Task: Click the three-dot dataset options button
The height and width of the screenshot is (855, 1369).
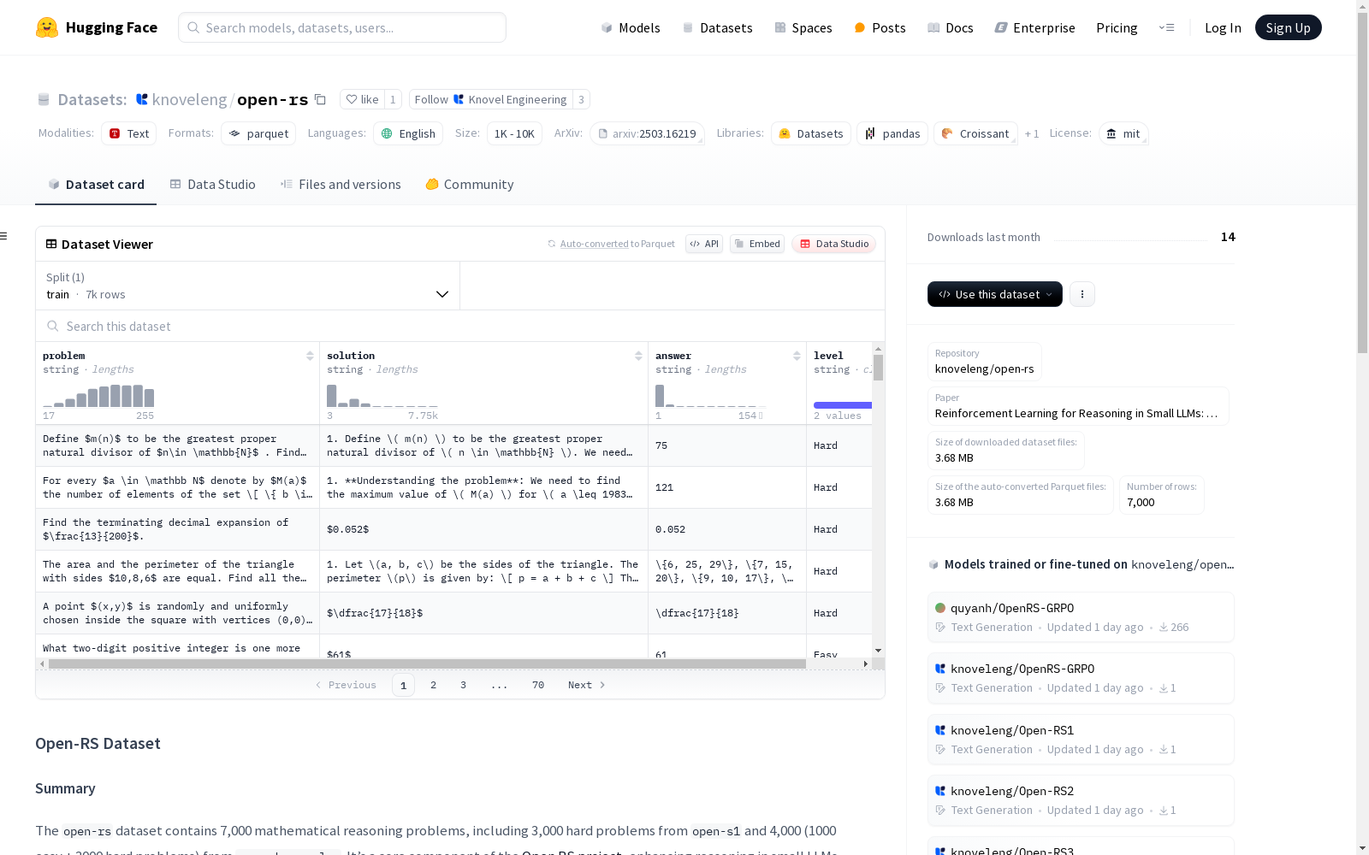Action: coord(1082,294)
